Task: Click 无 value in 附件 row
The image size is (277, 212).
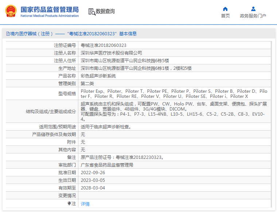Action: (x=83, y=142)
